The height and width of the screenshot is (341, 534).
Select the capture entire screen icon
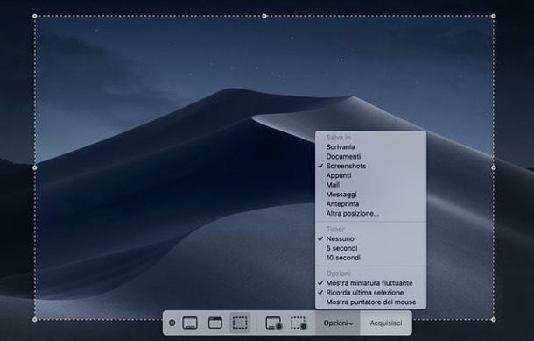[190, 323]
